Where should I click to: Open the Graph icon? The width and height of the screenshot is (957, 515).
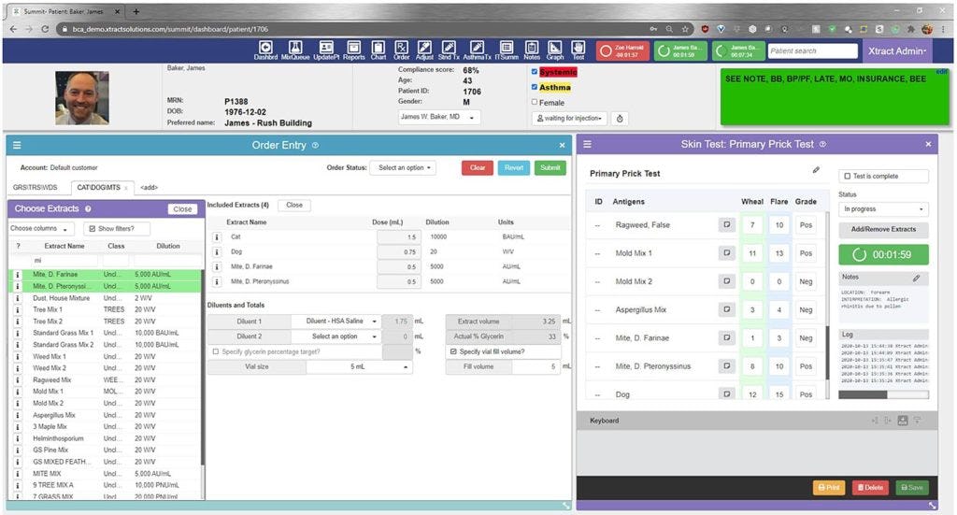[555, 50]
